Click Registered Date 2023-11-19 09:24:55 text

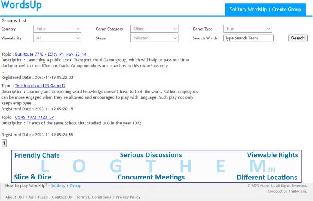tap(37, 135)
